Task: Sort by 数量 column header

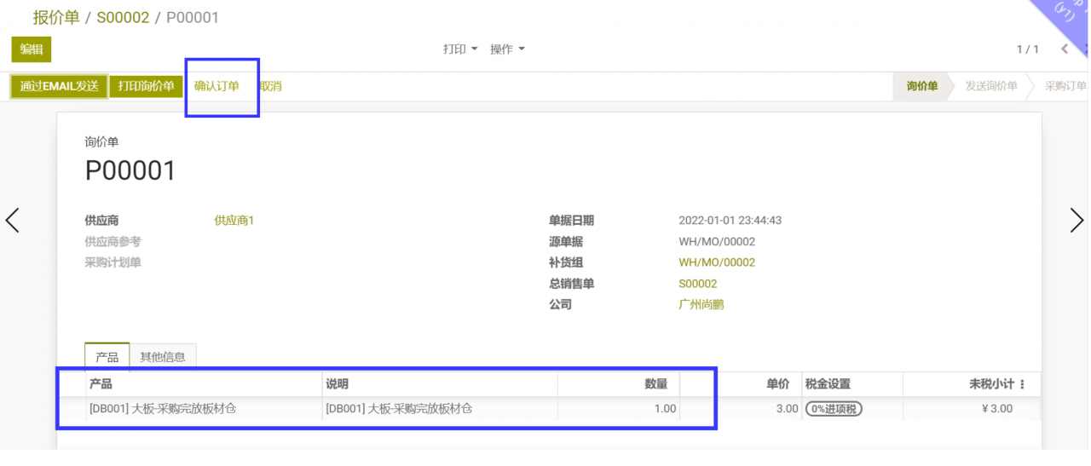Action: [x=619, y=384]
